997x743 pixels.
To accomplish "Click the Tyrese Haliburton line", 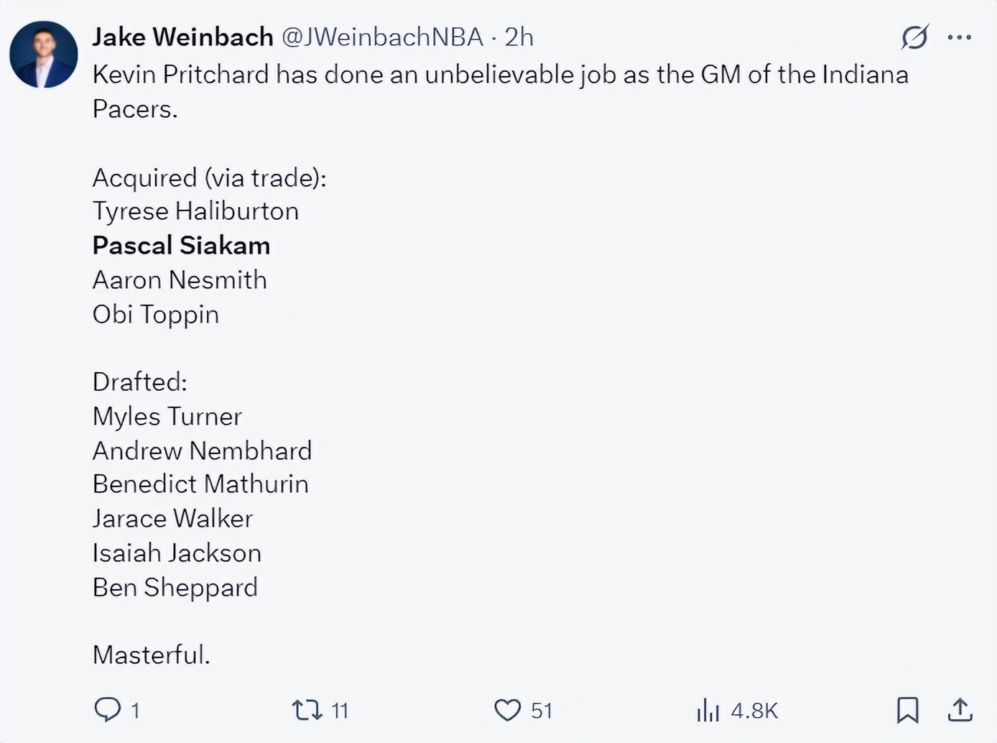I will click(195, 211).
